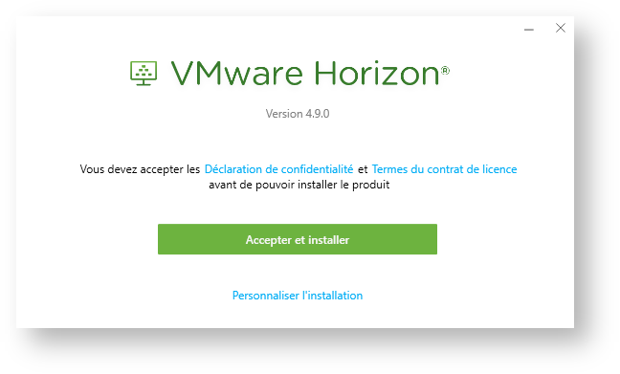Click the text avant de pouvoir installer le produit
This screenshot has width=620, height=374.
[x=299, y=185]
